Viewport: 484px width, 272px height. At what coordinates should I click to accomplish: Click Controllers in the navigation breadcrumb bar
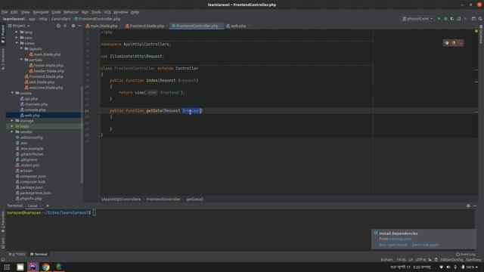point(60,19)
